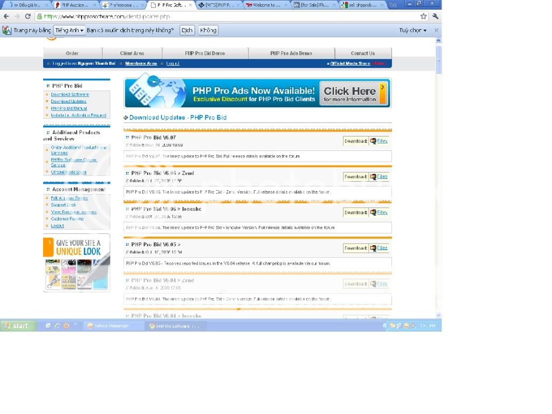Click the Không button in translate bar

click(x=208, y=30)
